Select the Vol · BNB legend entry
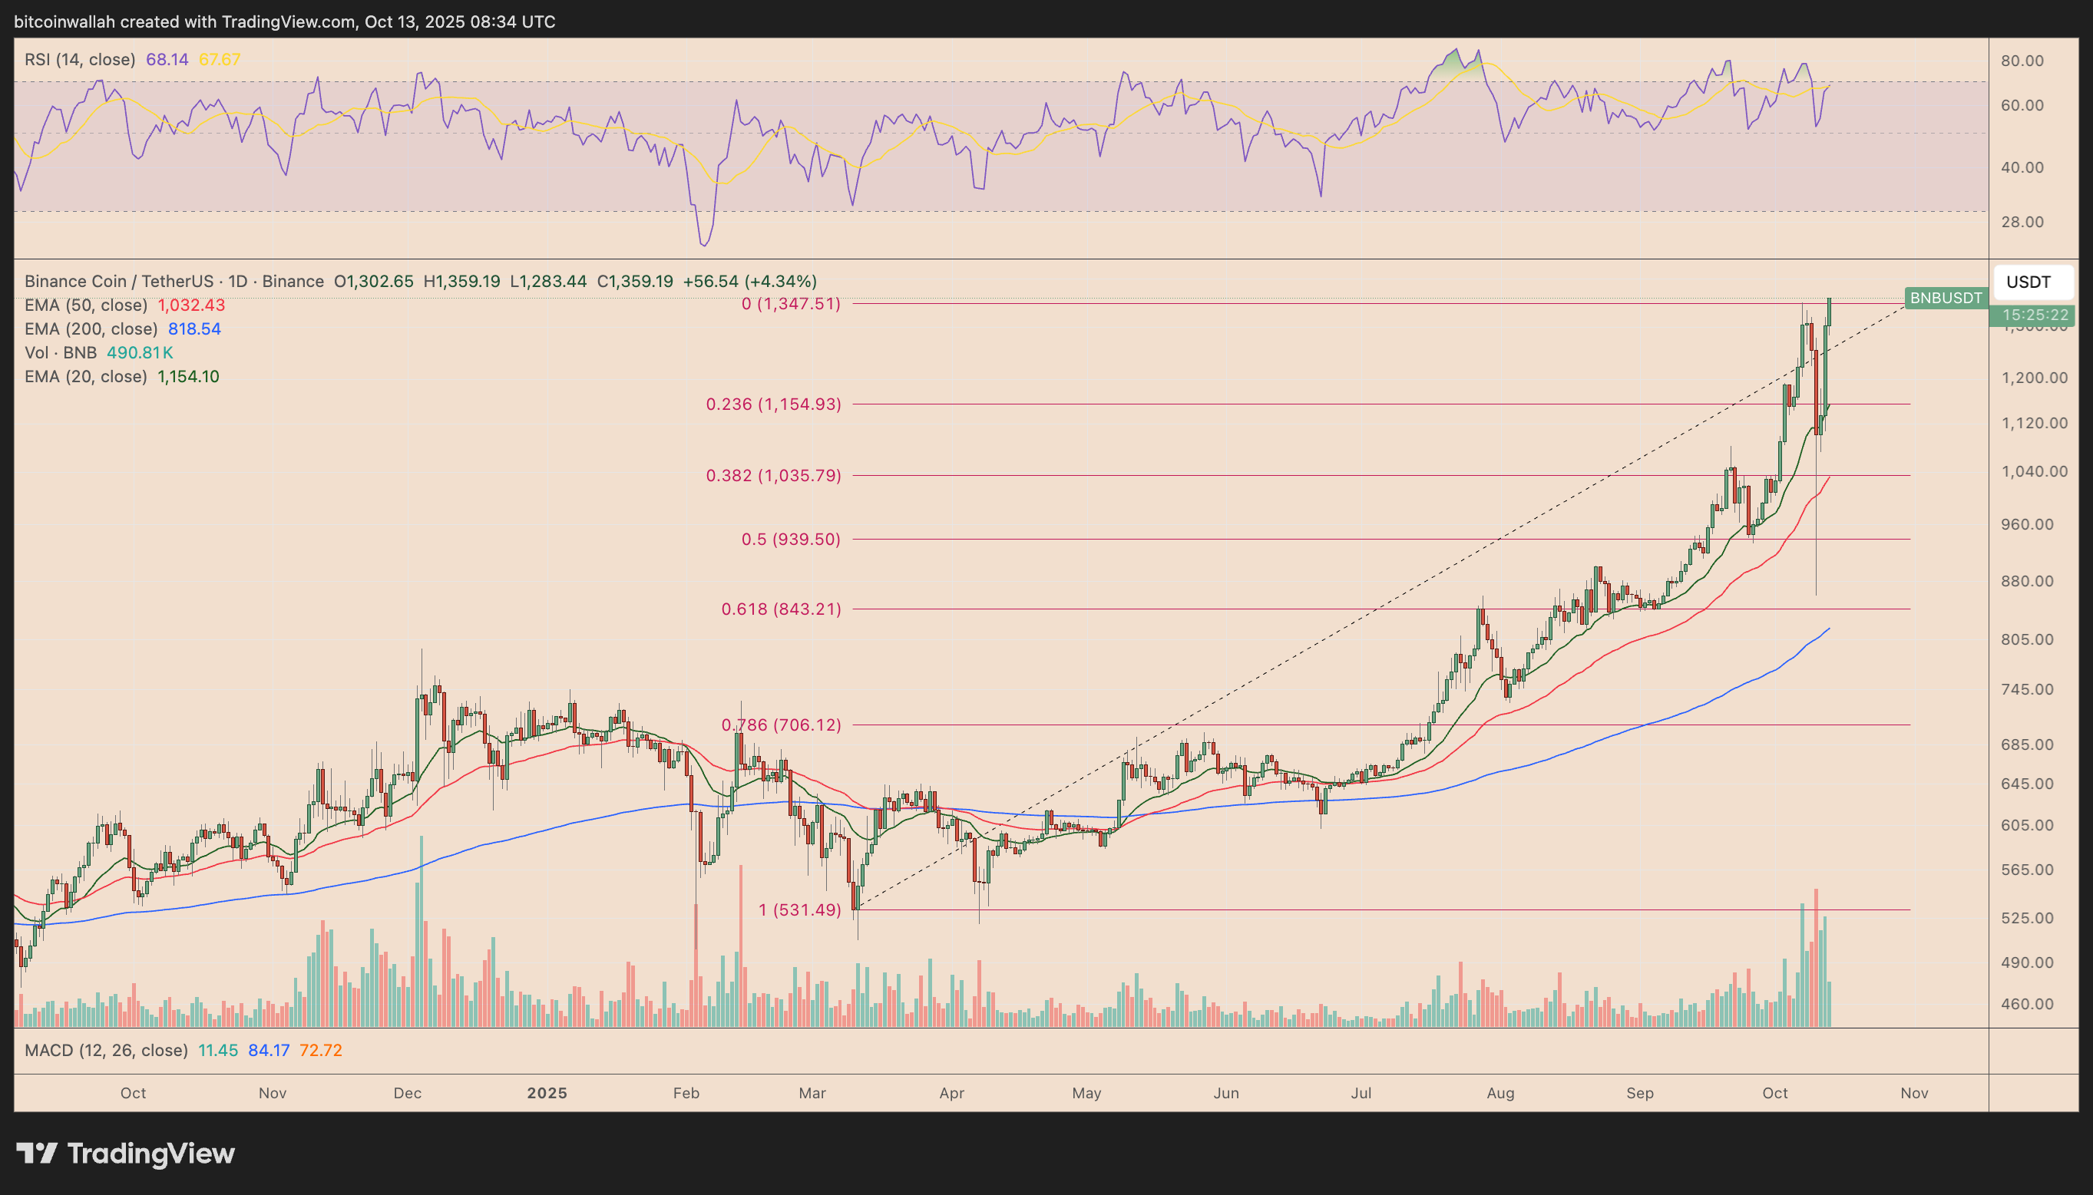2093x1195 pixels. [61, 353]
